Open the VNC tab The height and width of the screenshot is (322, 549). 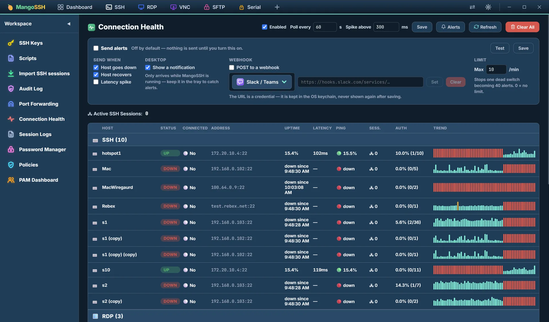[180, 7]
